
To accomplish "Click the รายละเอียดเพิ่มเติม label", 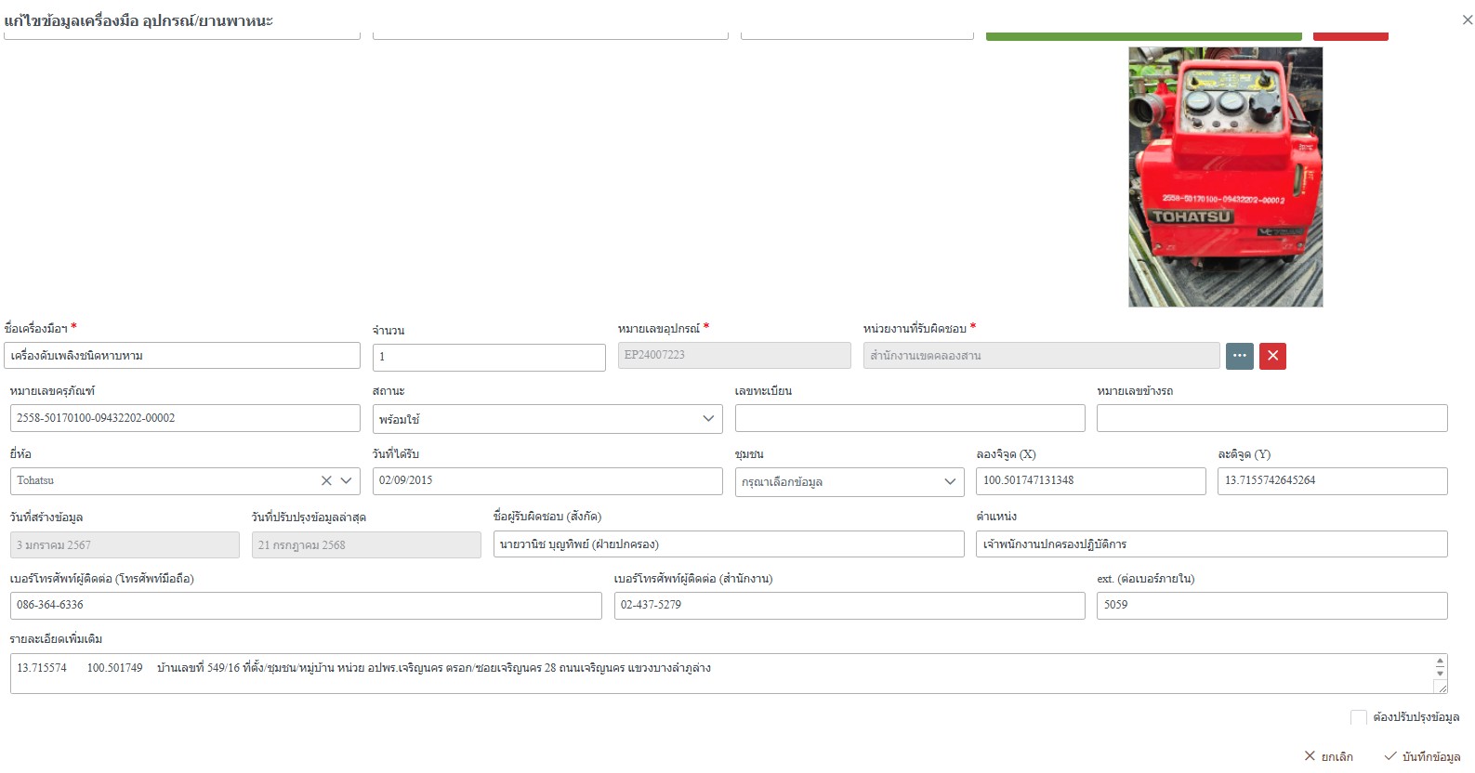I will point(56,639).
